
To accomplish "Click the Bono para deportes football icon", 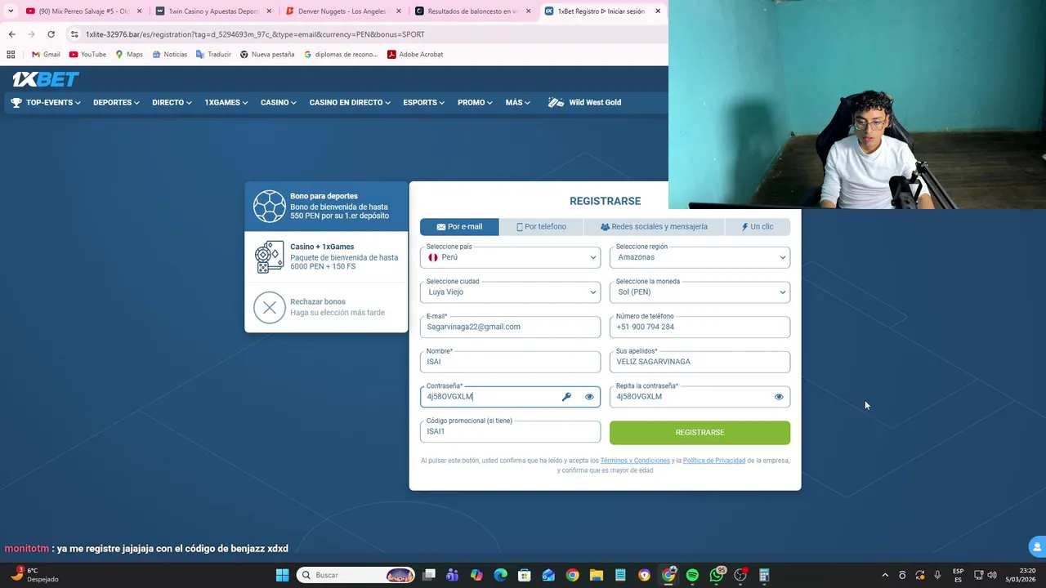I will 269,207.
